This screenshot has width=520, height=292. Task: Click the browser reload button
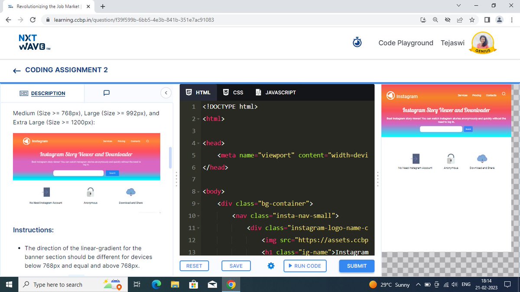pos(32,20)
